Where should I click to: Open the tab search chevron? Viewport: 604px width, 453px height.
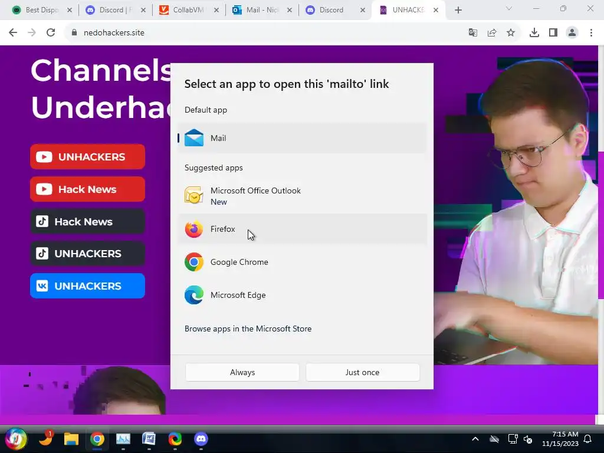pos(509,8)
